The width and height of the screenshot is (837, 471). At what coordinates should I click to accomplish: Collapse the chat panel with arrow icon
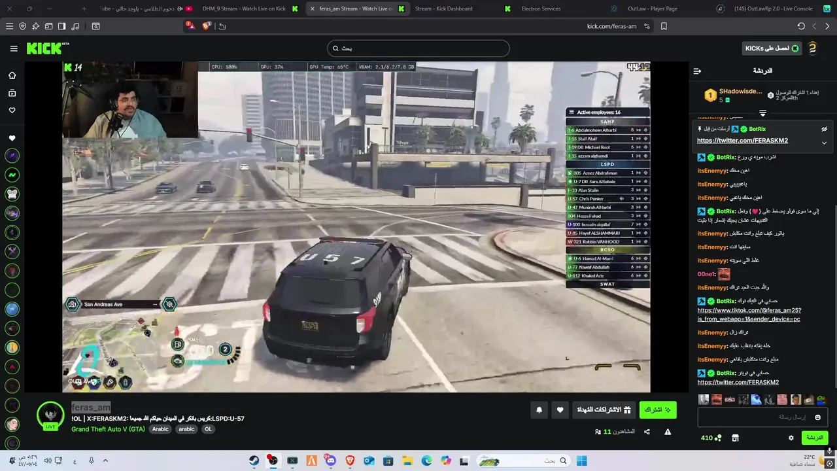[x=697, y=71]
